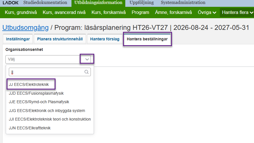The height and width of the screenshot is (143, 254).
Task: Switch to Studiedokumentation tab
Action: pyautogui.click(x=45, y=3)
